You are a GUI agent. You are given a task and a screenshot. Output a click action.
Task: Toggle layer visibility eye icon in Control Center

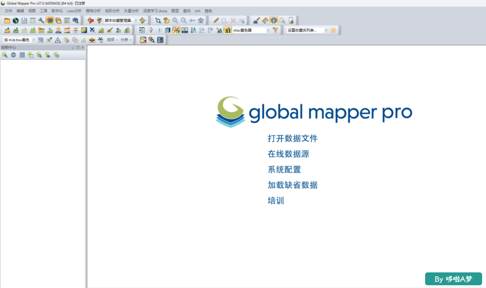coord(48,55)
